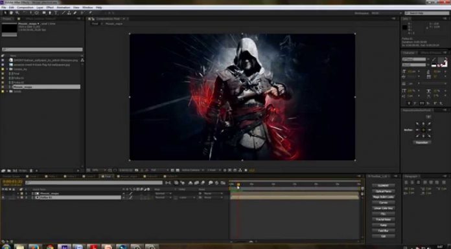Viewport: 451px width, 249px height.
Task: Toggle the viewer lock icon beside Composition tab
Action: click(x=93, y=19)
